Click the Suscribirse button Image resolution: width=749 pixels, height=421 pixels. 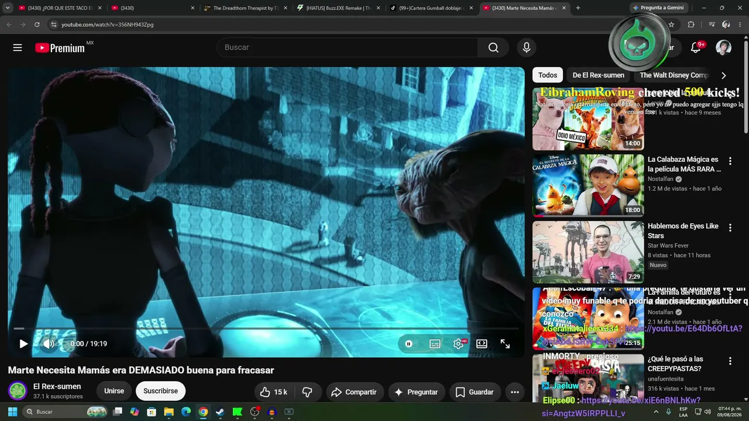[160, 391]
